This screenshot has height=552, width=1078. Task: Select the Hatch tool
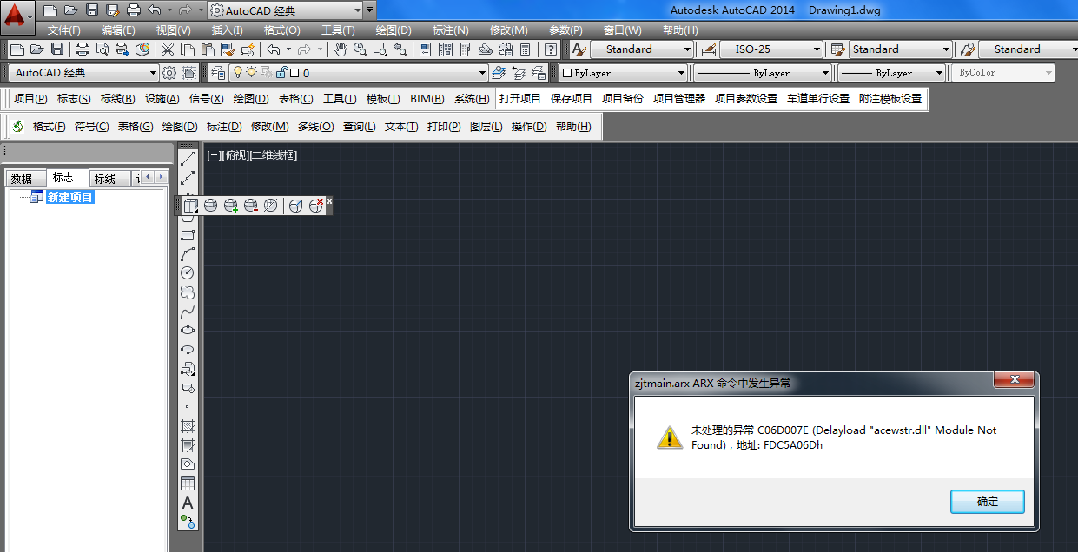188,426
